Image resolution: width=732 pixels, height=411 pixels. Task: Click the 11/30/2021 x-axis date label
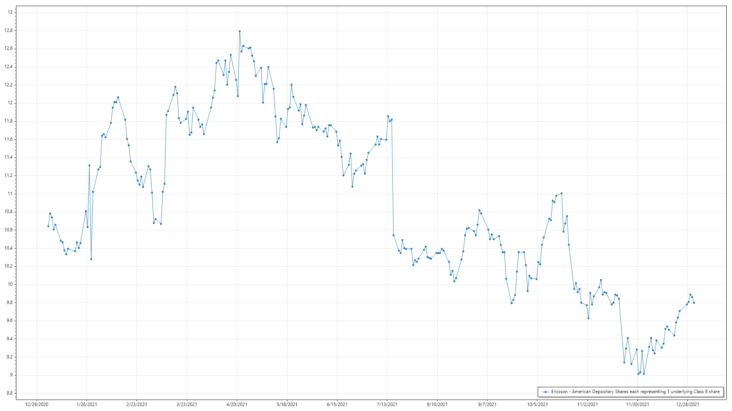point(637,404)
